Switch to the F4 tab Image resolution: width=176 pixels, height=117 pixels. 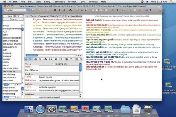[x=58, y=59]
